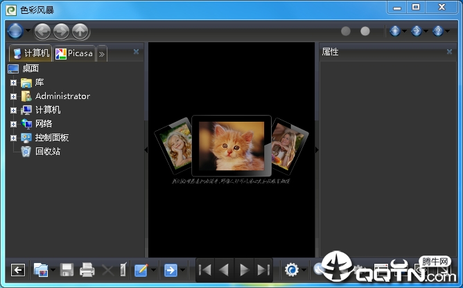Expand the Administrator tree node

tap(13, 96)
